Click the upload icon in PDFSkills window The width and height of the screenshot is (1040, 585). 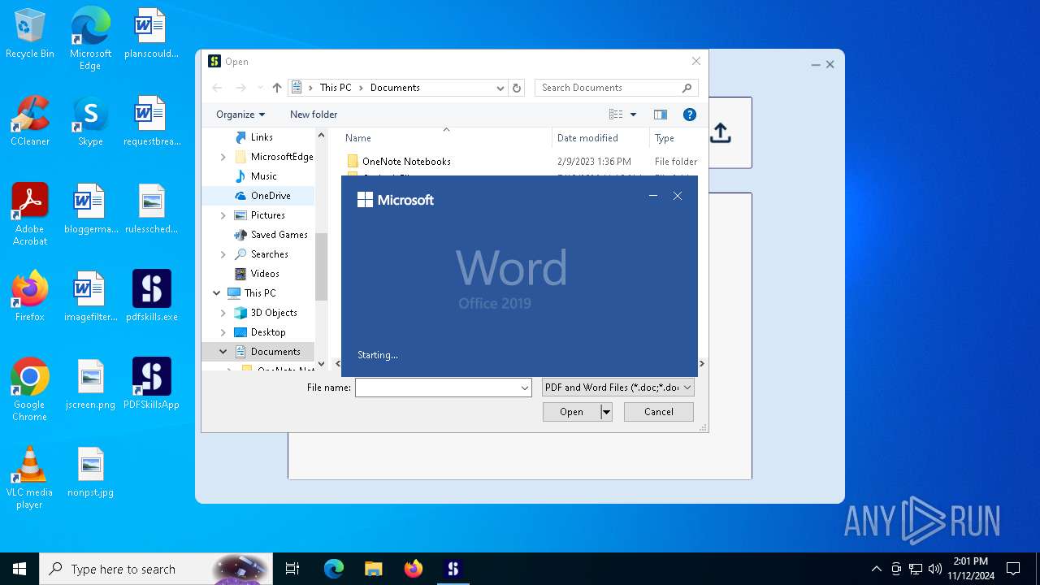point(721,133)
